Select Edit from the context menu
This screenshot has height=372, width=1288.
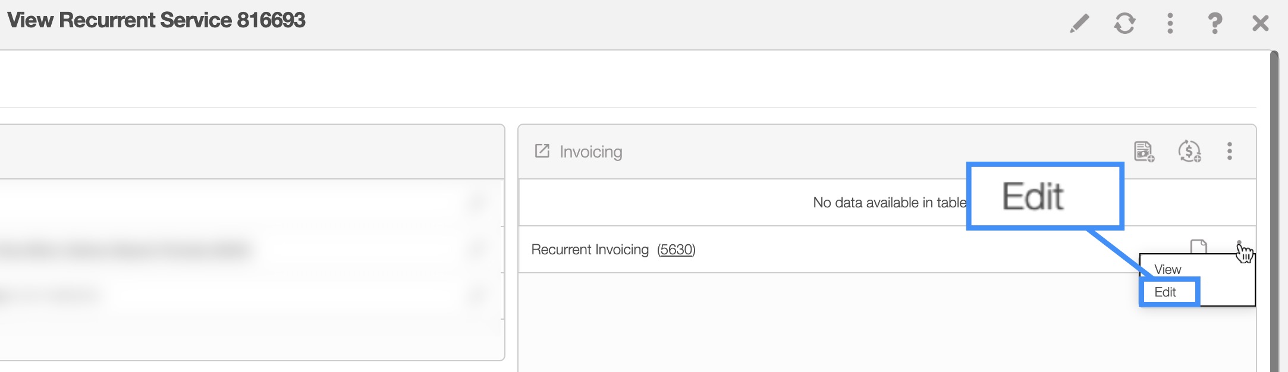[1166, 292]
